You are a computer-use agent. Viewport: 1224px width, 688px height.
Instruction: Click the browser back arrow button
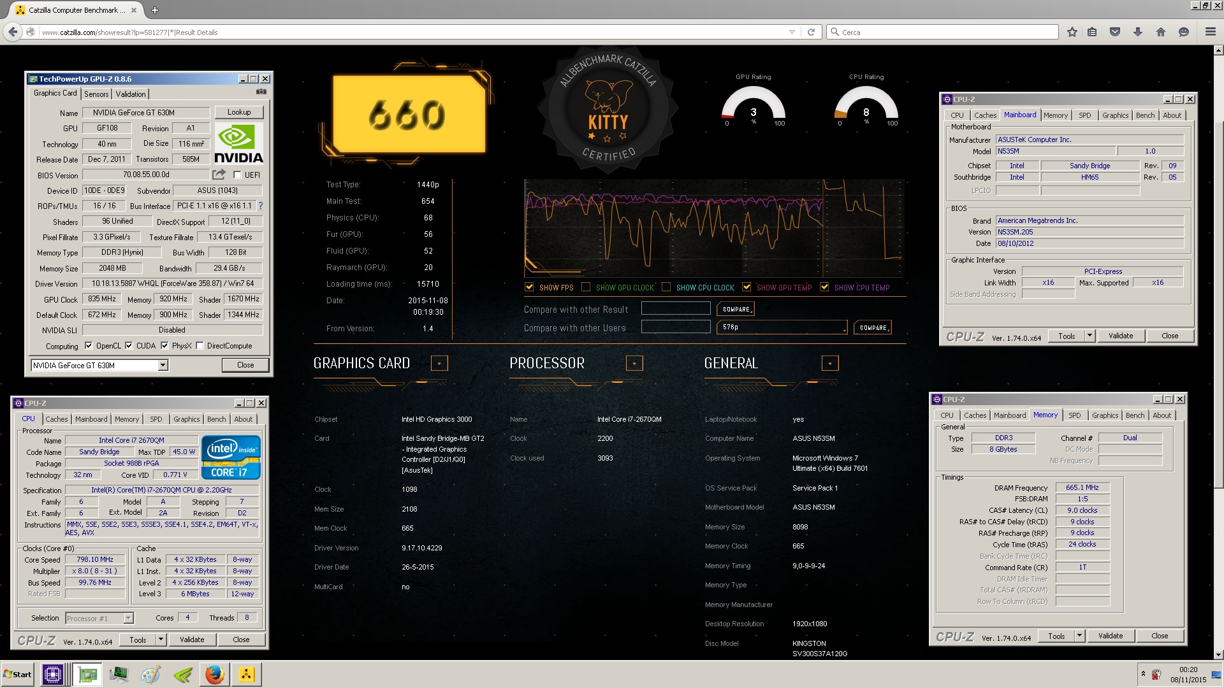pos(13,32)
